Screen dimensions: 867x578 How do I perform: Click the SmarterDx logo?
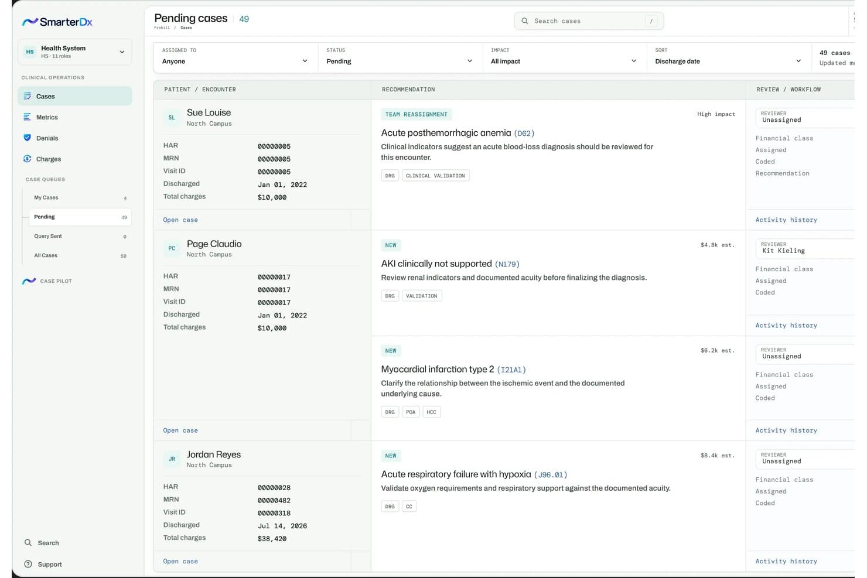coord(57,22)
